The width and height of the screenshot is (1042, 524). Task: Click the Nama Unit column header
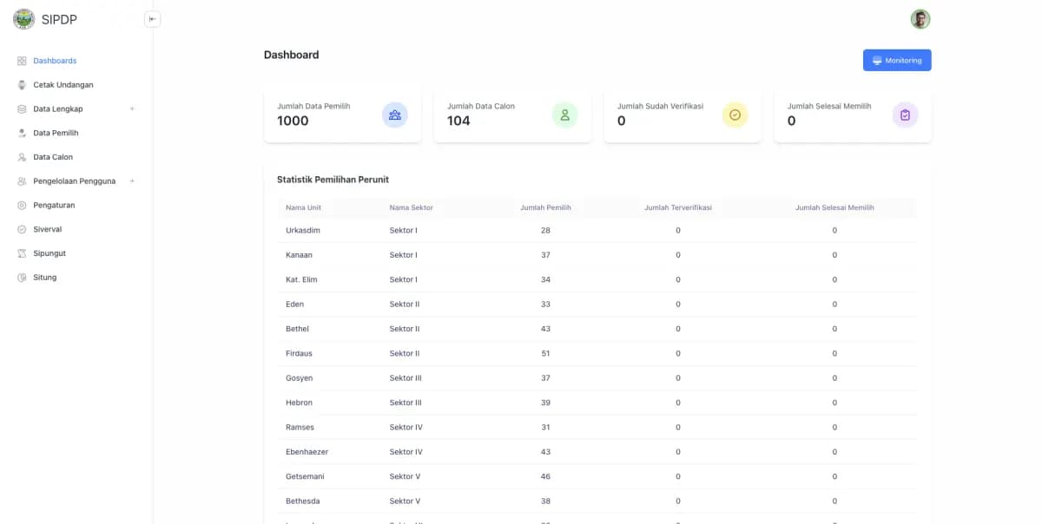point(303,208)
